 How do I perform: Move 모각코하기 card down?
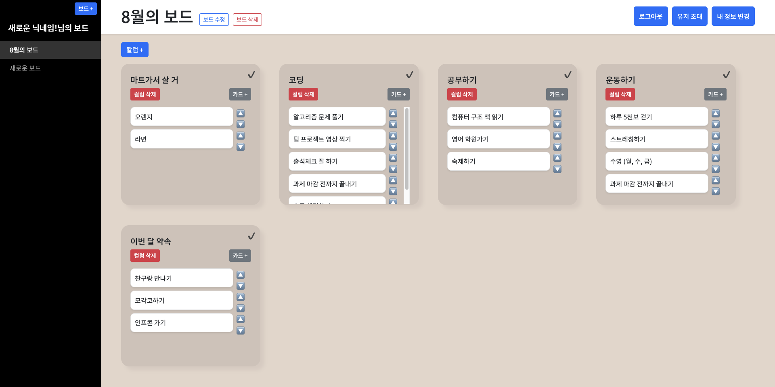[x=241, y=308]
